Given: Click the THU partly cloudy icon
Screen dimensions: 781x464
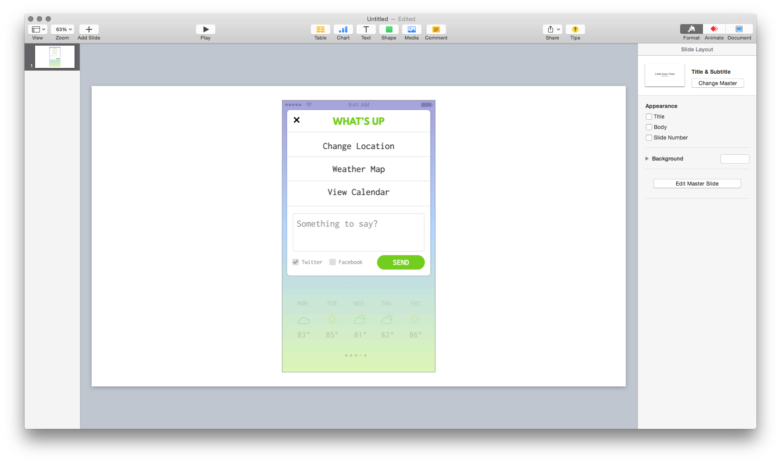Looking at the screenshot, I should [387, 319].
